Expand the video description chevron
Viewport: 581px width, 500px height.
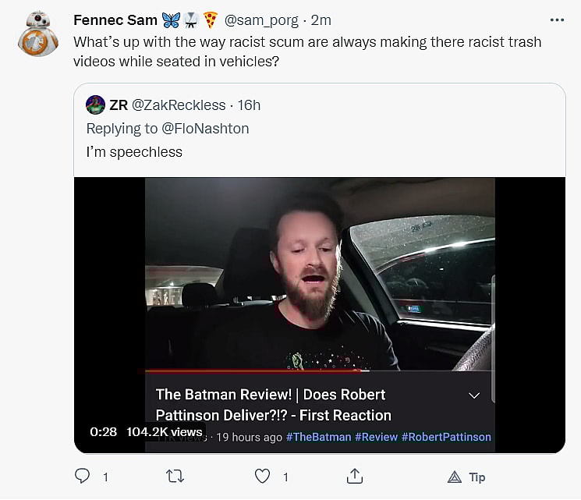(x=473, y=395)
